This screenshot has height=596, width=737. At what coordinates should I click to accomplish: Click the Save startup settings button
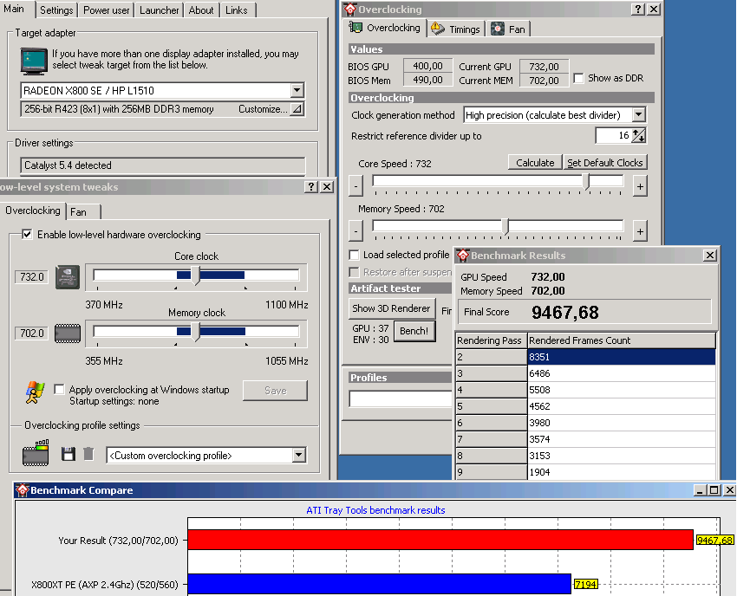[x=275, y=391]
